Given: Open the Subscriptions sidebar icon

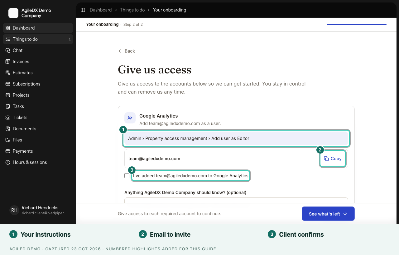Looking at the screenshot, I should pos(8,84).
